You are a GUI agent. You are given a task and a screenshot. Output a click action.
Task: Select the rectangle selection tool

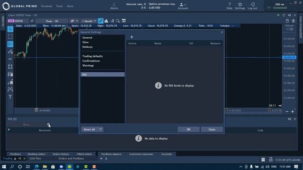pos(10,36)
